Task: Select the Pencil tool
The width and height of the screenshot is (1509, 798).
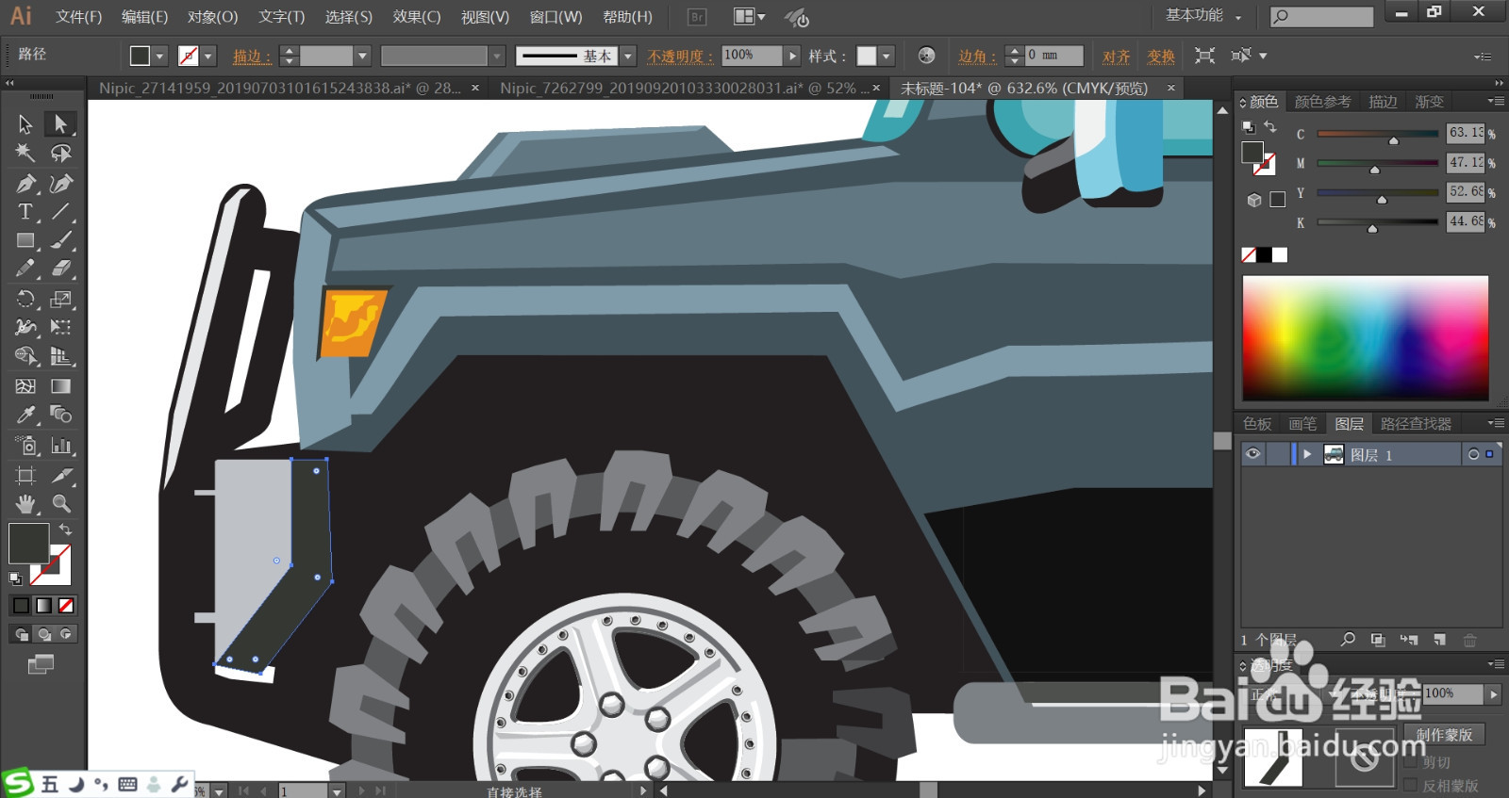Action: tap(25, 269)
